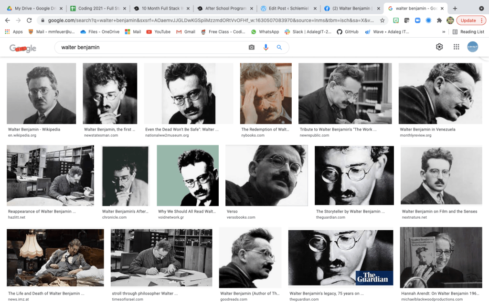The width and height of the screenshot is (489, 305).
Task: Click the Google account avatar
Action: pos(472,47)
